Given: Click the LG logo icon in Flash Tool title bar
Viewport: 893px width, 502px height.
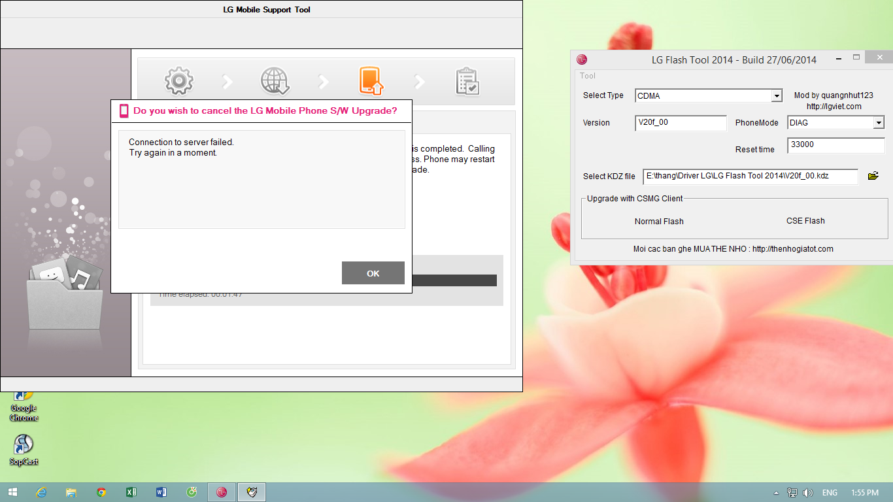Looking at the screenshot, I should pos(582,59).
